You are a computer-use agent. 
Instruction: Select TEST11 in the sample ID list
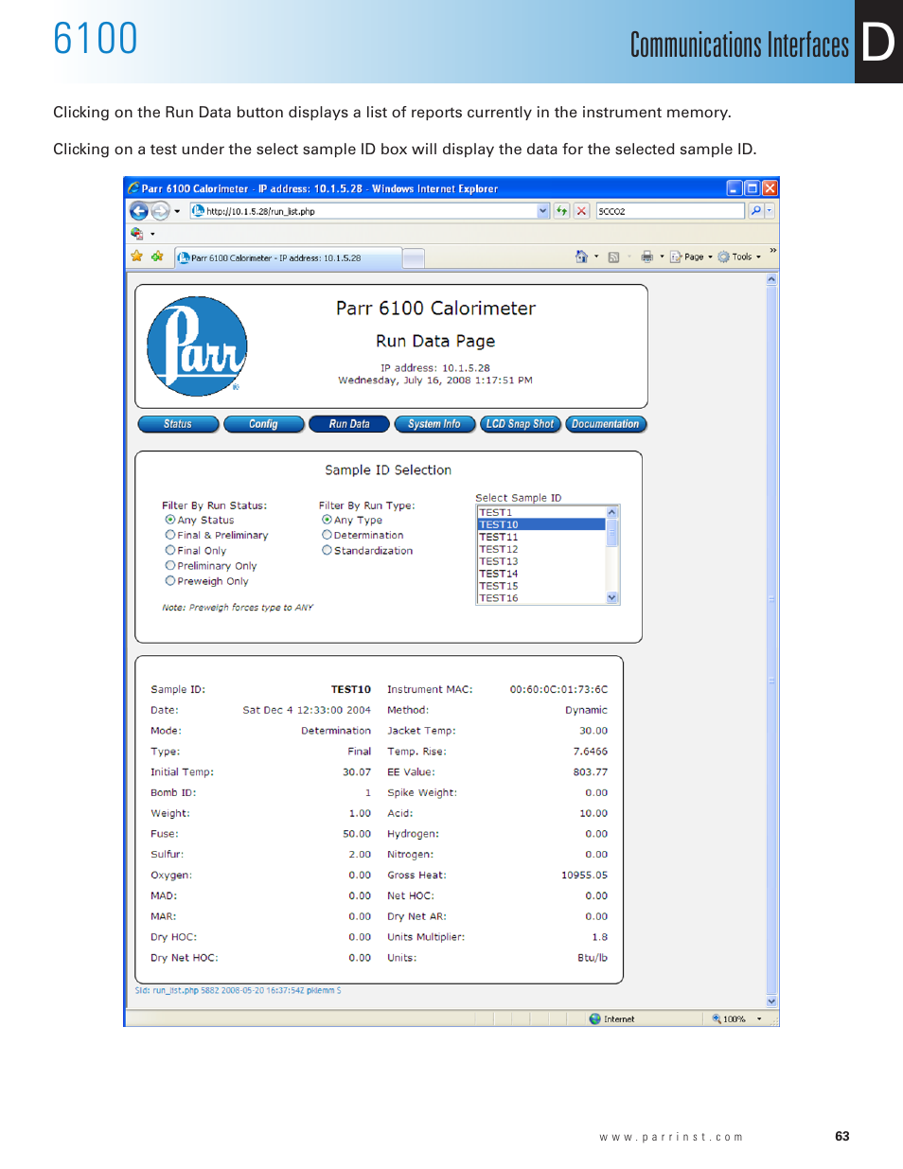pyautogui.click(x=541, y=537)
